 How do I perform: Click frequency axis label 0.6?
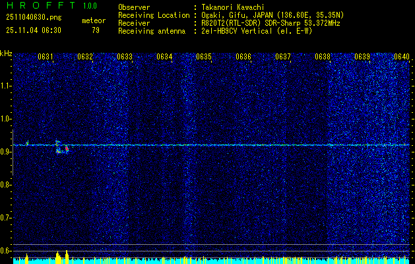click(x=5, y=251)
